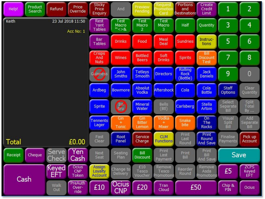The image size is (265, 199).
Task: Open Sticky Price Enquiry
Action: point(99,9)
